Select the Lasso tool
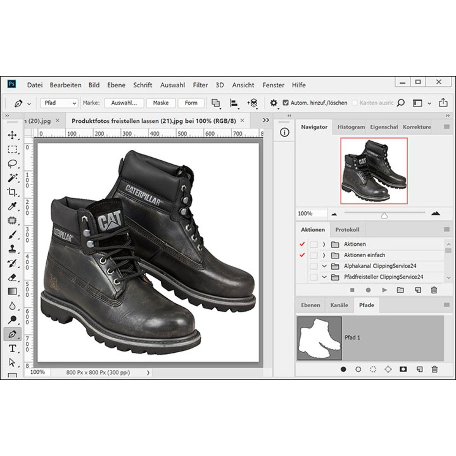456x456 pixels. [x=12, y=164]
